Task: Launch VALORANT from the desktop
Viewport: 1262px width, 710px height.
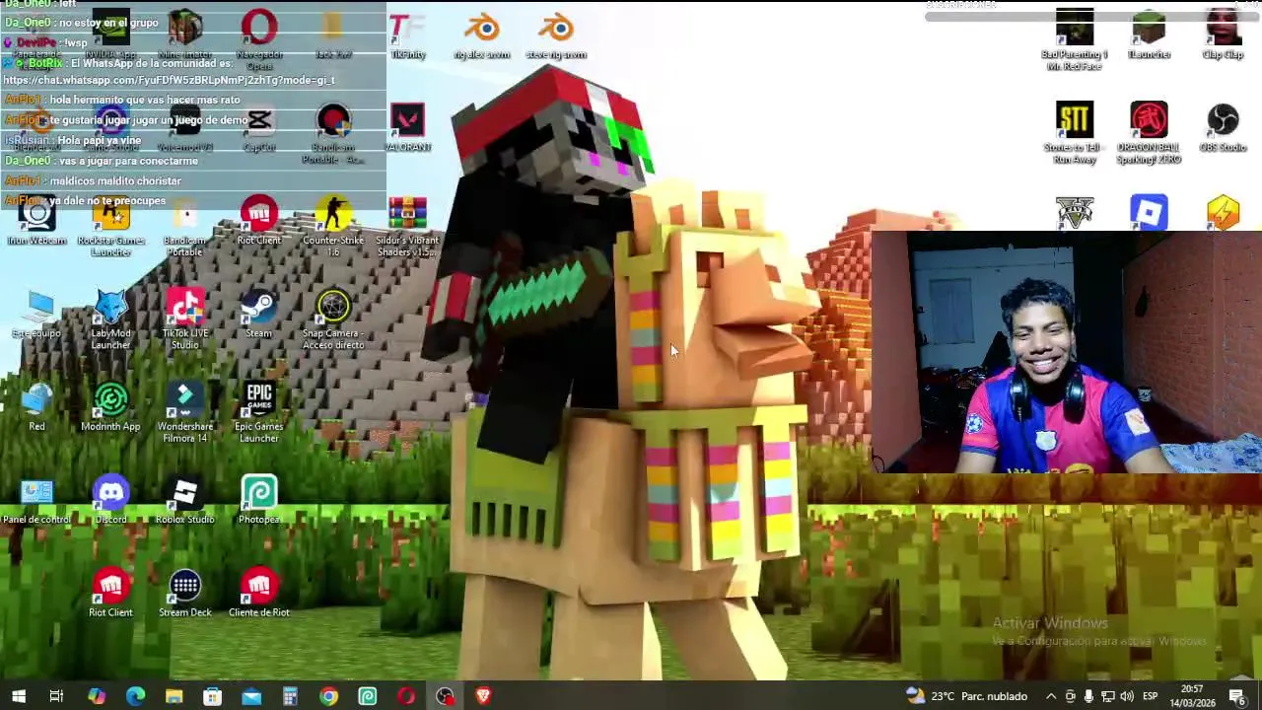Action: coord(407,128)
